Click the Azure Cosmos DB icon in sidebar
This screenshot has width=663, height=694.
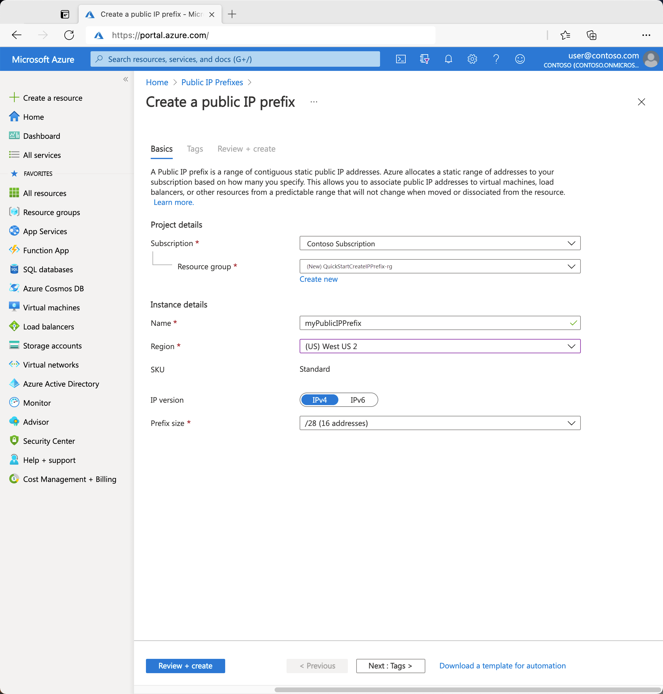(x=13, y=288)
